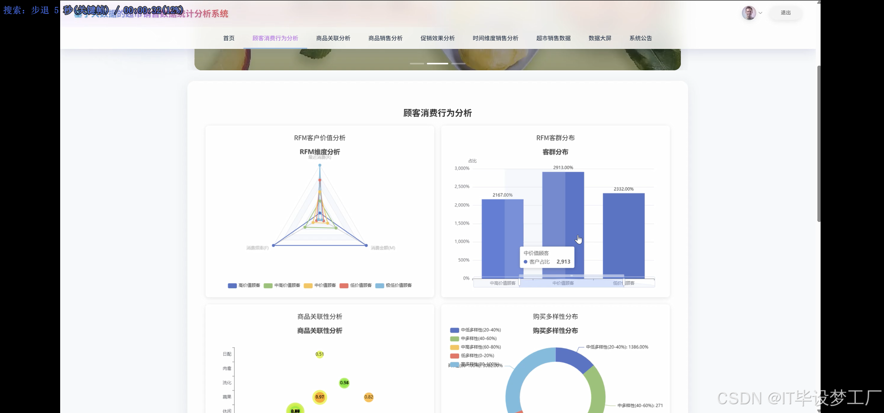
Task: Click the radar's 消费频率(F) vertex point
Action: coord(274,245)
